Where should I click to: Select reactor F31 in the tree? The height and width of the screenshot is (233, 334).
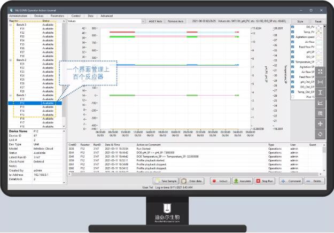coord(22,29)
